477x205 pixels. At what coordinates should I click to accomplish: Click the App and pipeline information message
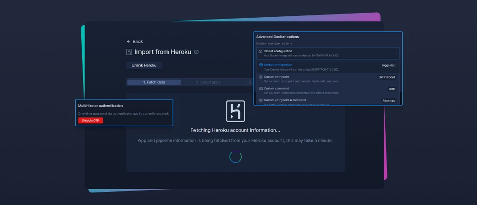coord(236,141)
